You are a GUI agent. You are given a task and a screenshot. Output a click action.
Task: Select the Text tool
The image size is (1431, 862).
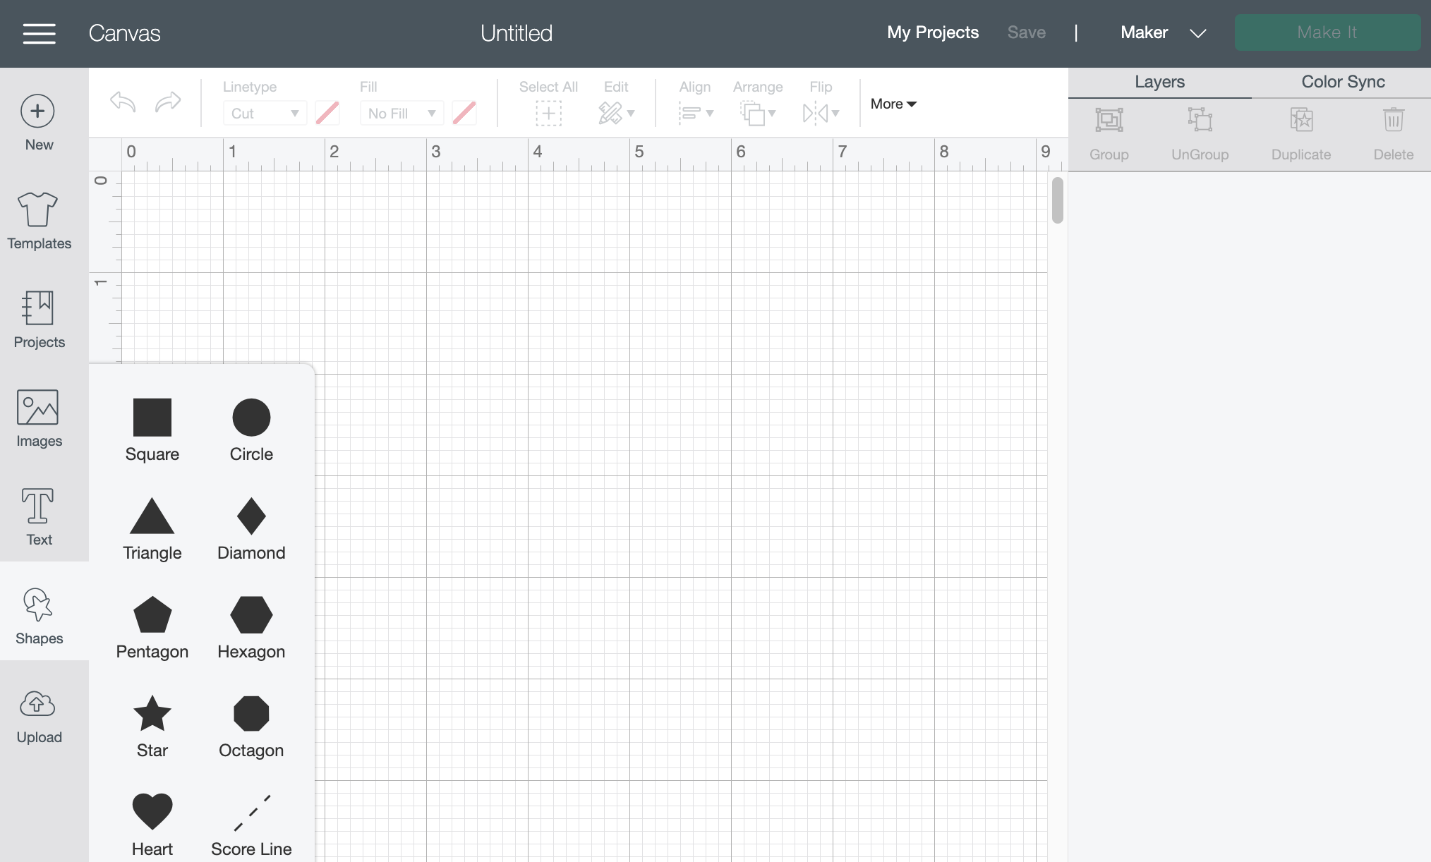point(39,516)
